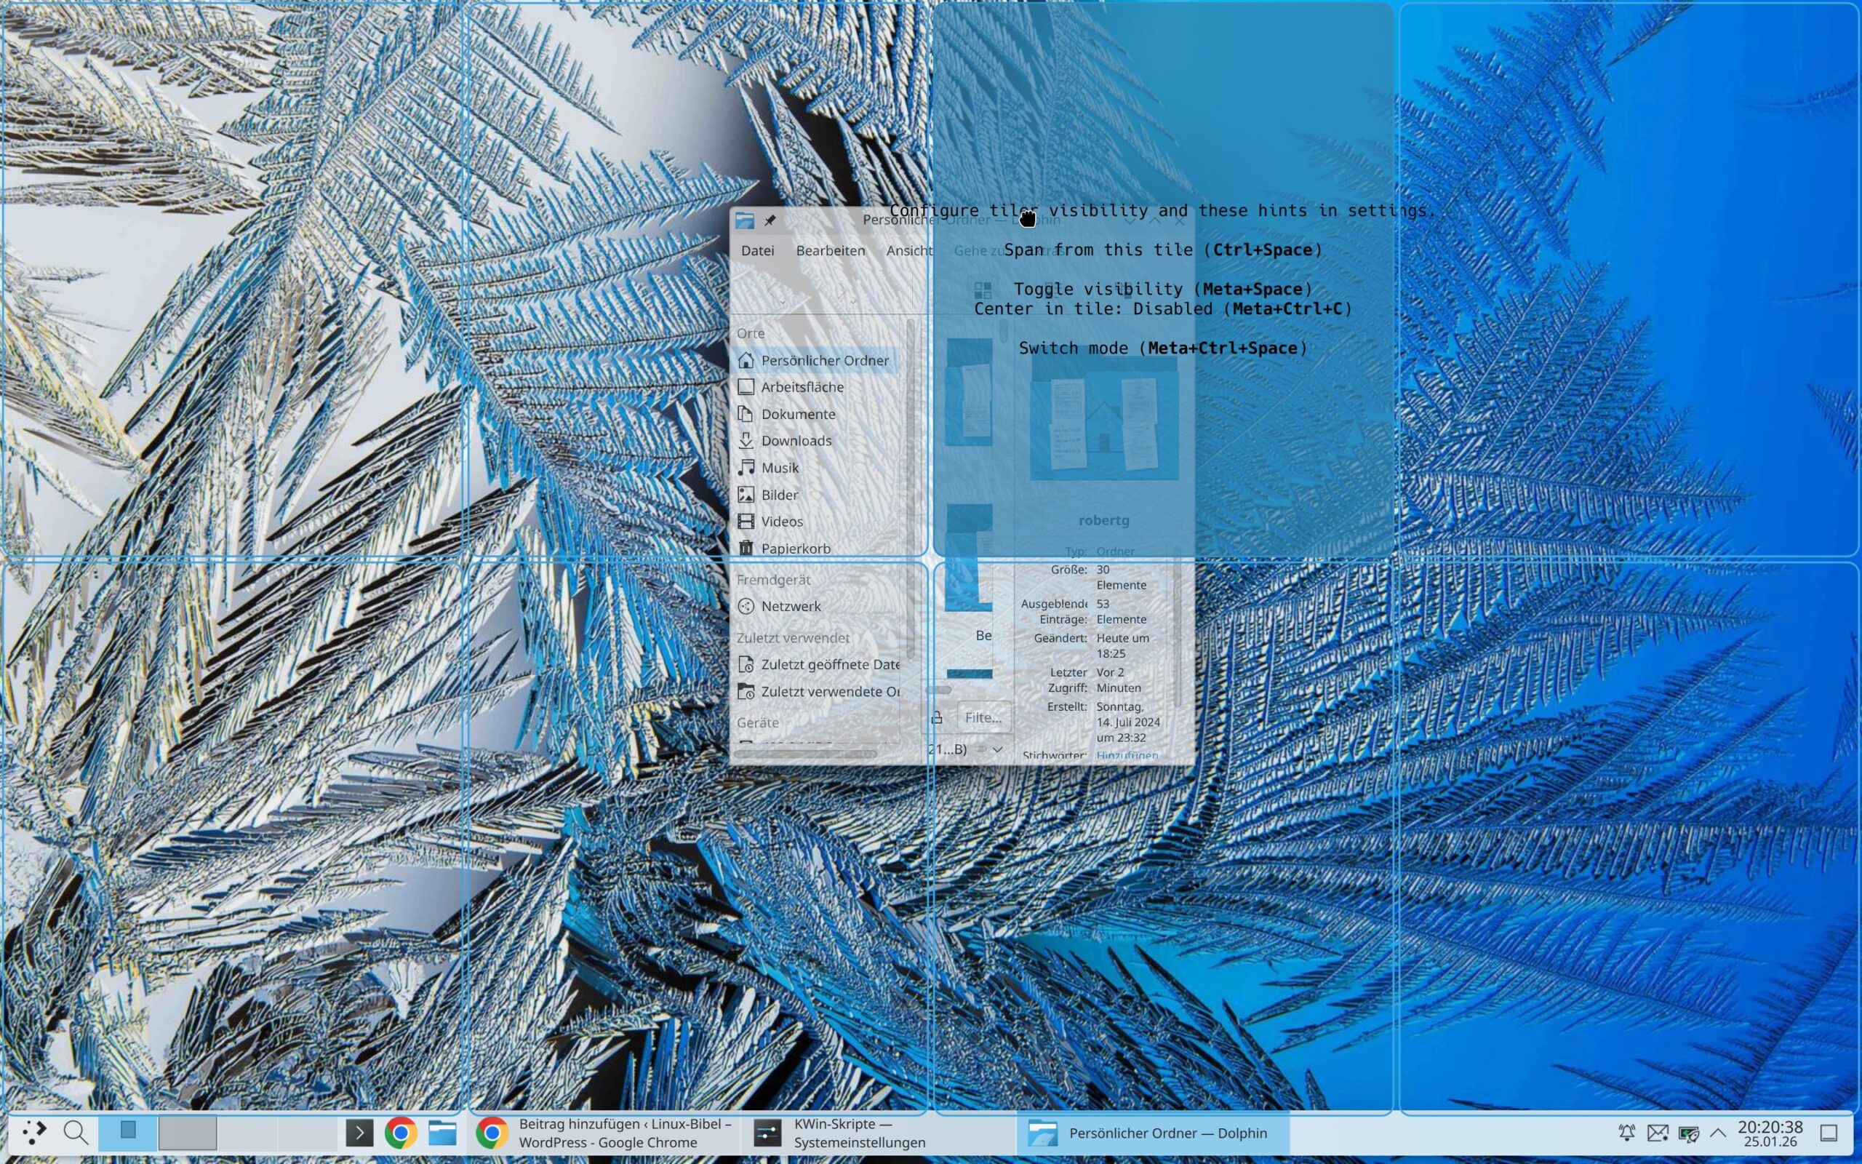This screenshot has height=1164, width=1862.
Task: Select the Papierkorb trash entry
Action: [x=795, y=548]
